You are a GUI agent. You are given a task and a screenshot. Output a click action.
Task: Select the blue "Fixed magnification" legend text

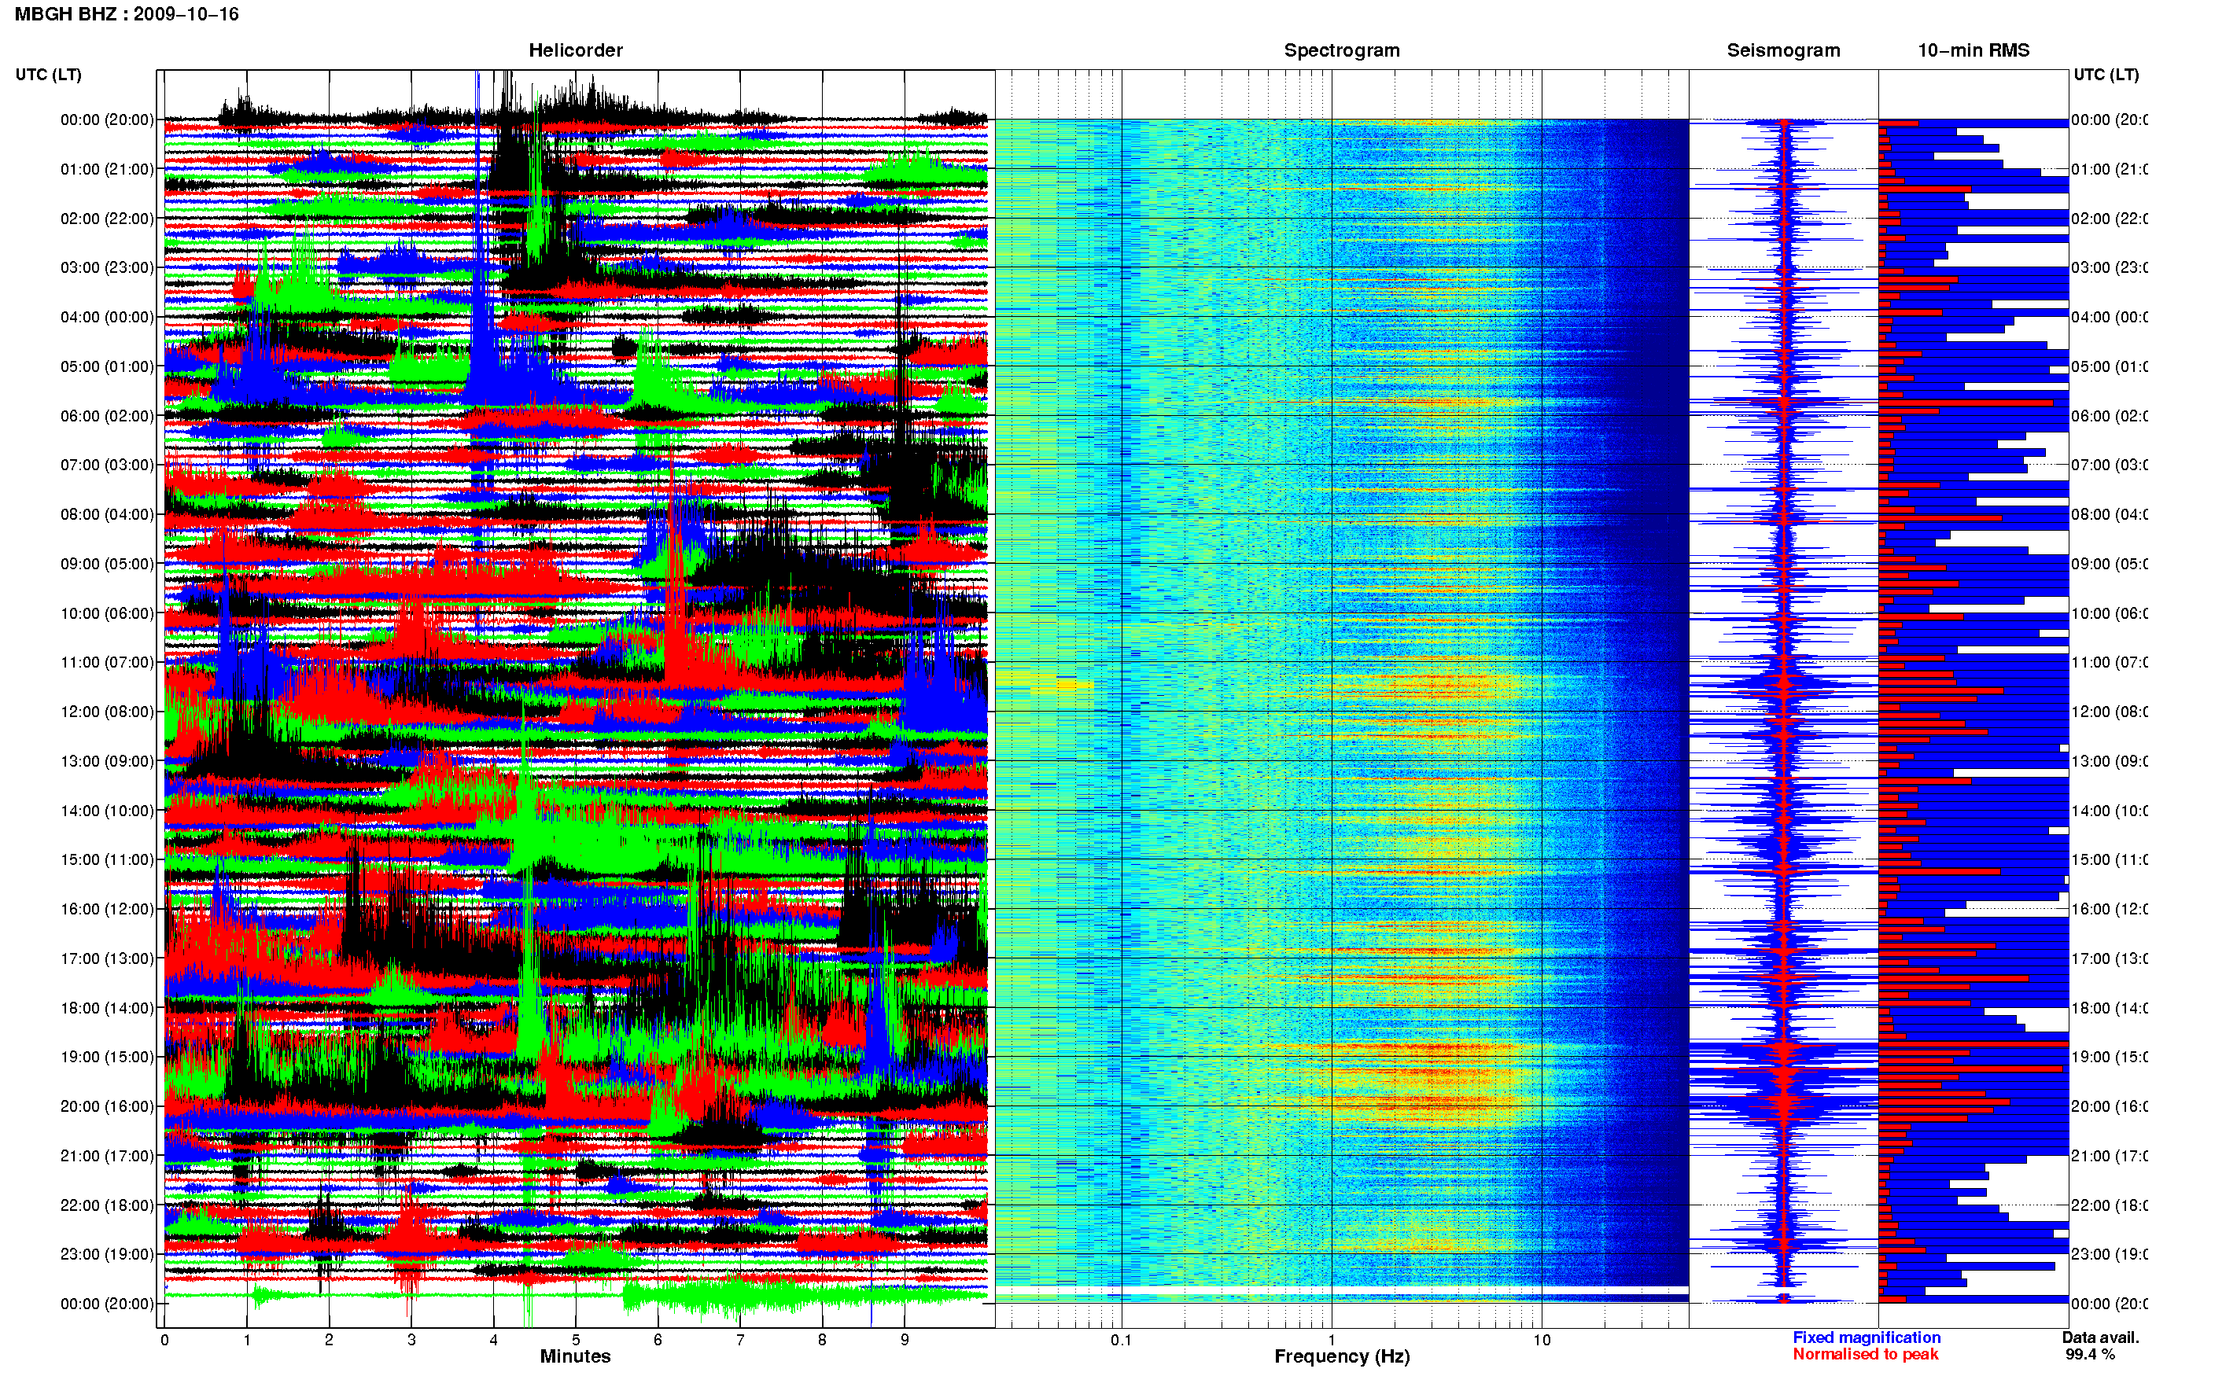click(1867, 1337)
